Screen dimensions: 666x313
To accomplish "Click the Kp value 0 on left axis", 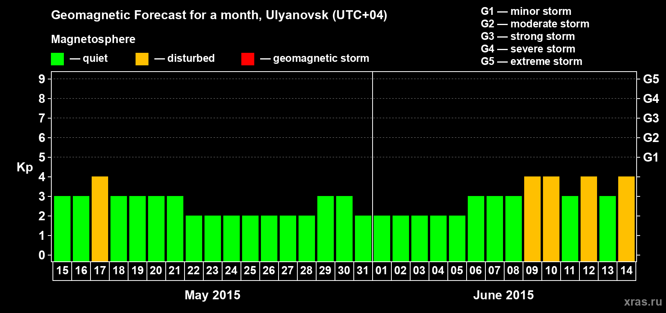I will tap(42, 255).
